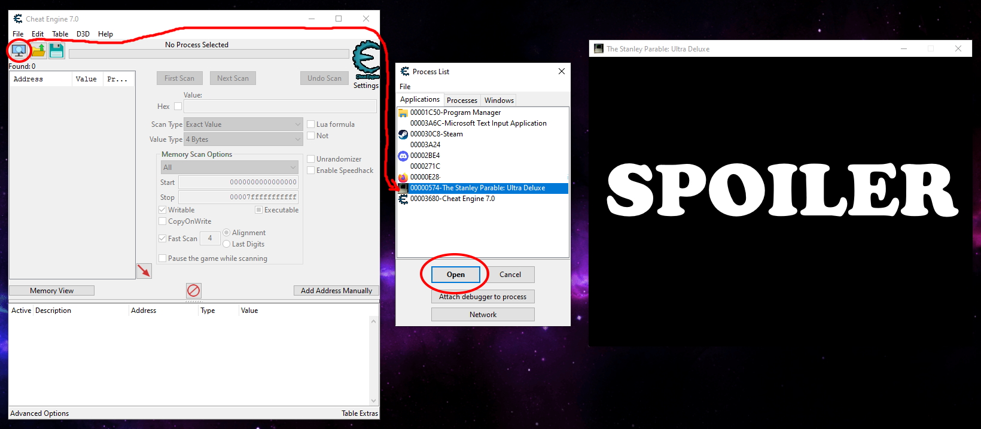Click the red no-entry clear list icon
981x429 pixels.
(x=193, y=290)
